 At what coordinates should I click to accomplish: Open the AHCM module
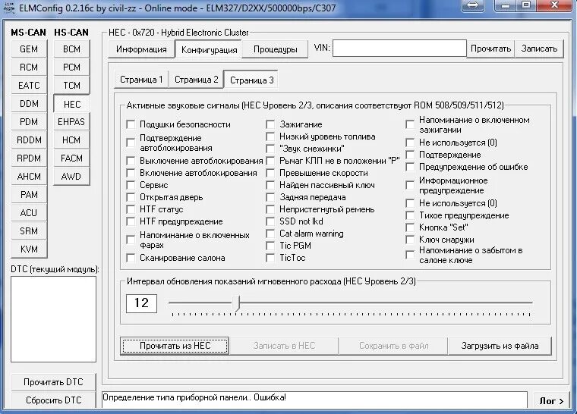29,177
